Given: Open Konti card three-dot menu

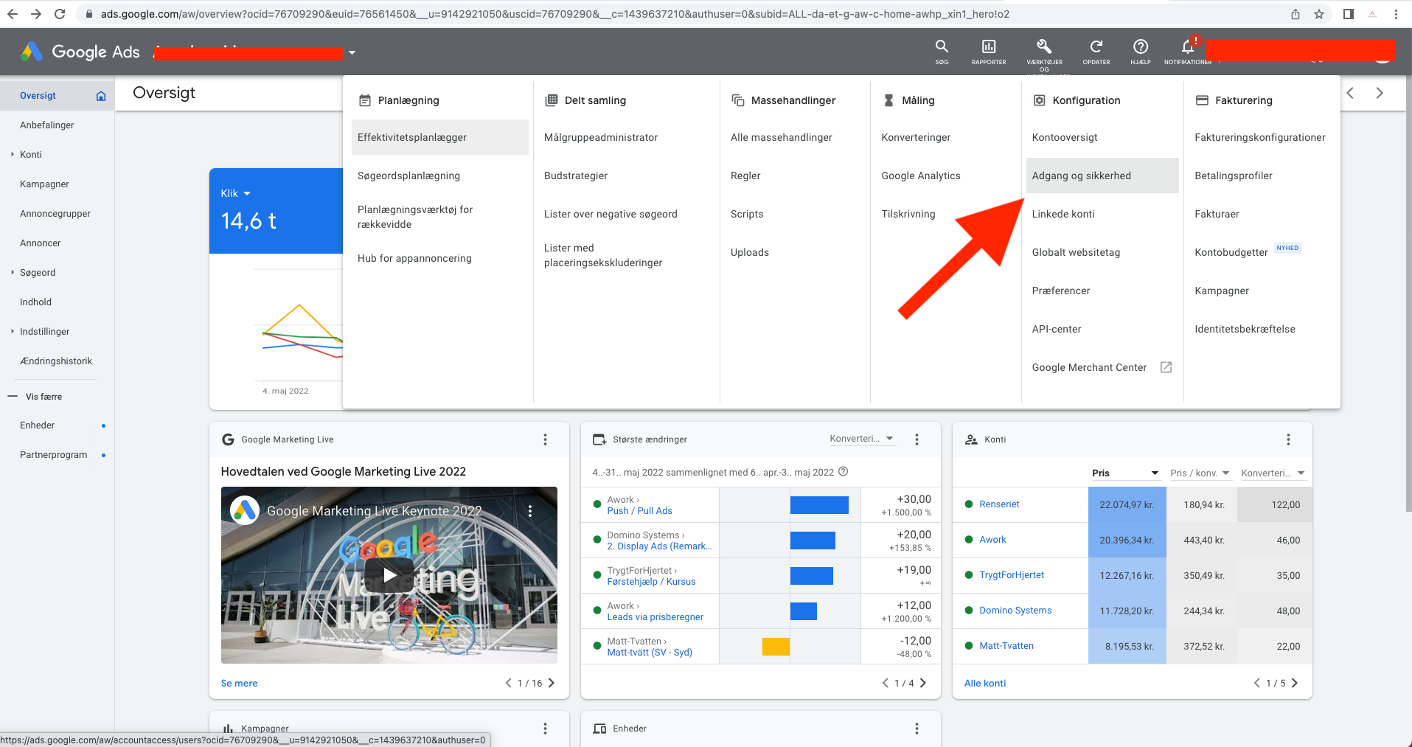Looking at the screenshot, I should (x=1289, y=439).
